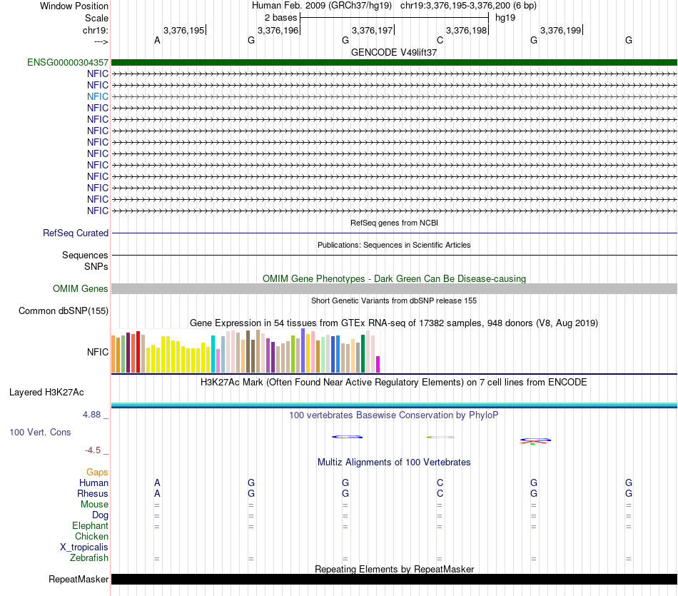678x596 pixels.
Task: Click the OMIM Genes track label
Action: pyautogui.click(x=80, y=288)
